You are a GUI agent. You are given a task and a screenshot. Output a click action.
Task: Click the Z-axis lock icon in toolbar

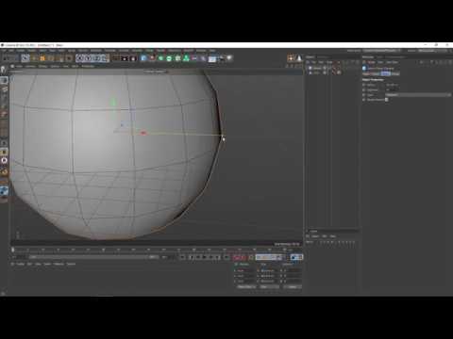click(x=96, y=58)
